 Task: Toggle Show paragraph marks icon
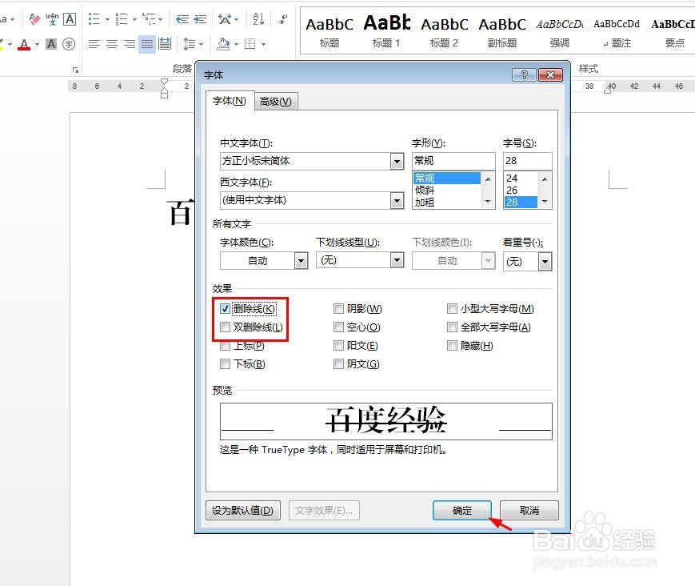283,19
